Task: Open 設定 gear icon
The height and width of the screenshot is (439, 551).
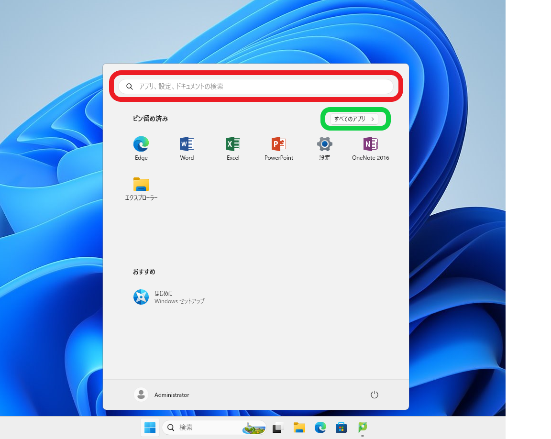Action: coord(324,144)
